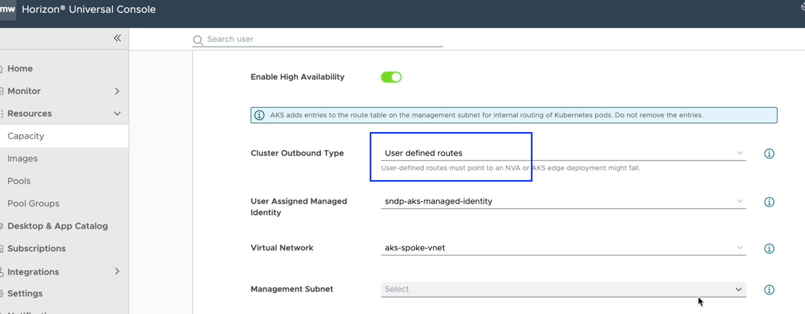Expand the Integrations section chevron
This screenshot has width=805, height=314.
click(117, 271)
